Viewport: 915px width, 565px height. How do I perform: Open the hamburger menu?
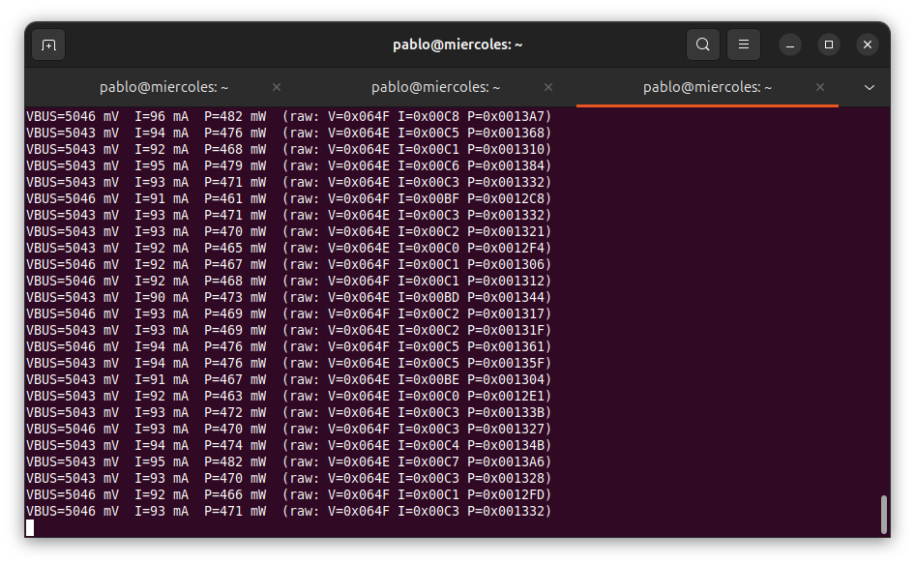tap(743, 44)
